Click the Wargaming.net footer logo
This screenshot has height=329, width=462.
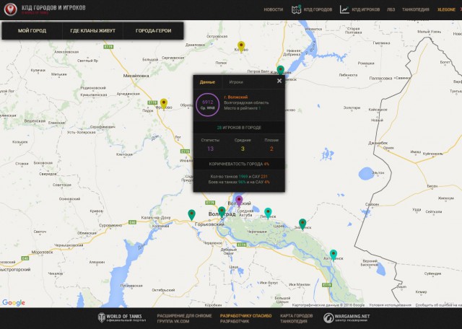[x=346, y=318]
